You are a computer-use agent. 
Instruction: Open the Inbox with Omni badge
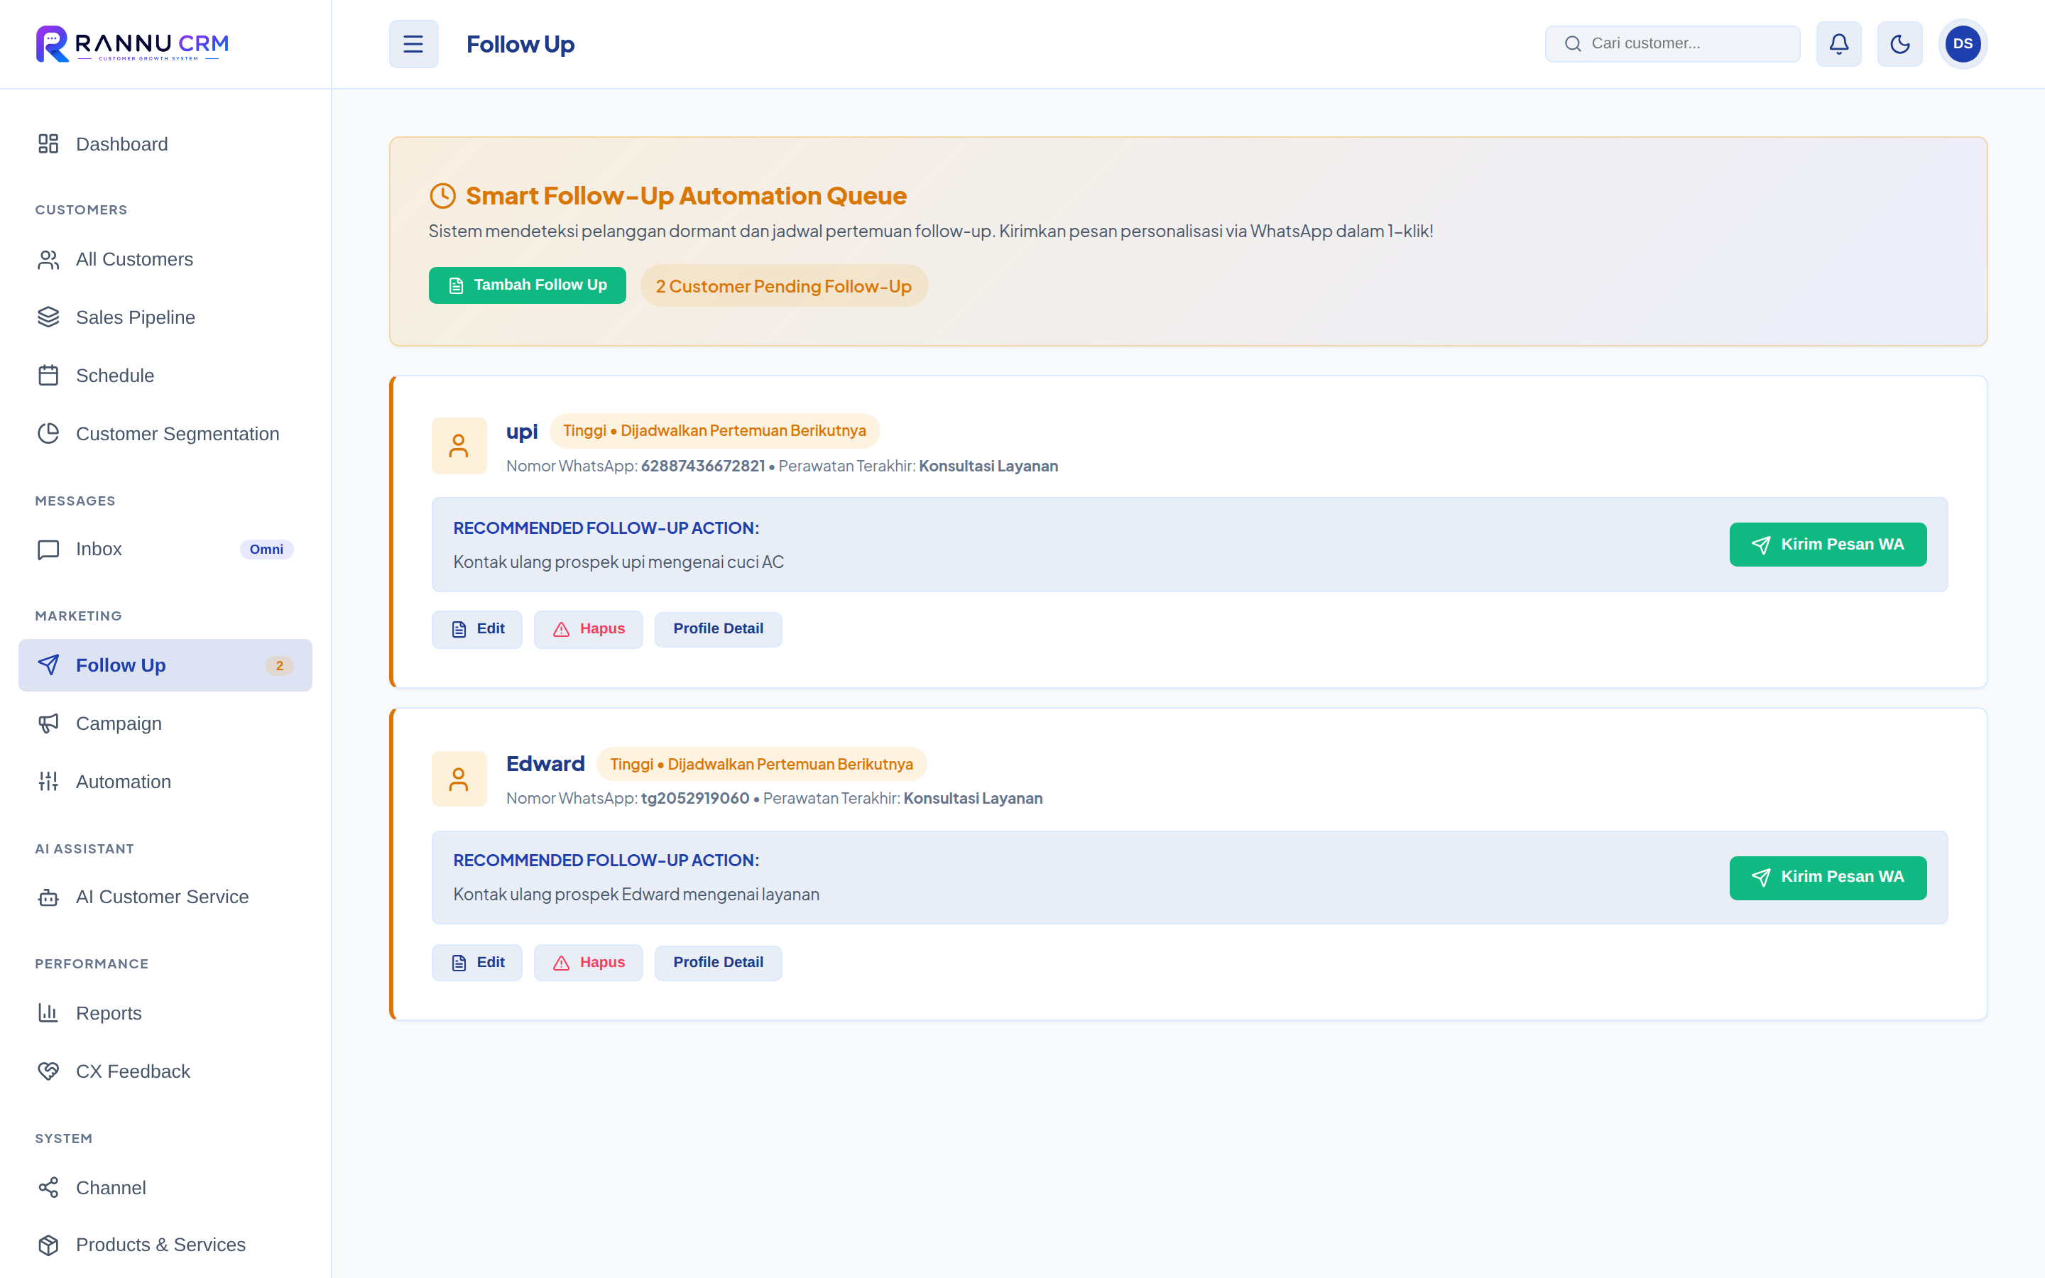click(x=165, y=550)
